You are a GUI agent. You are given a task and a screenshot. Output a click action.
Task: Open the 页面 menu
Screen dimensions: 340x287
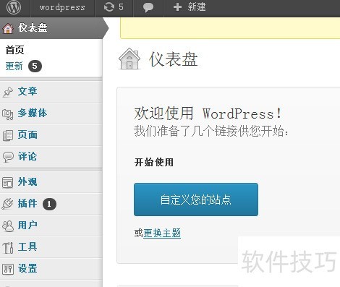(51, 135)
